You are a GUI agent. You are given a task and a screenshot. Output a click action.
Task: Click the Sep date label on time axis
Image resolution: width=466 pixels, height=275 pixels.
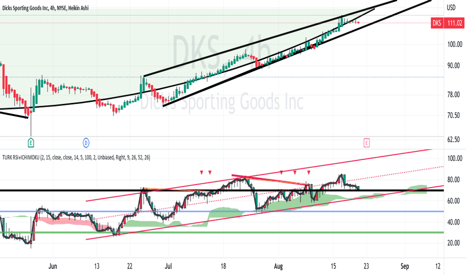click(404, 266)
